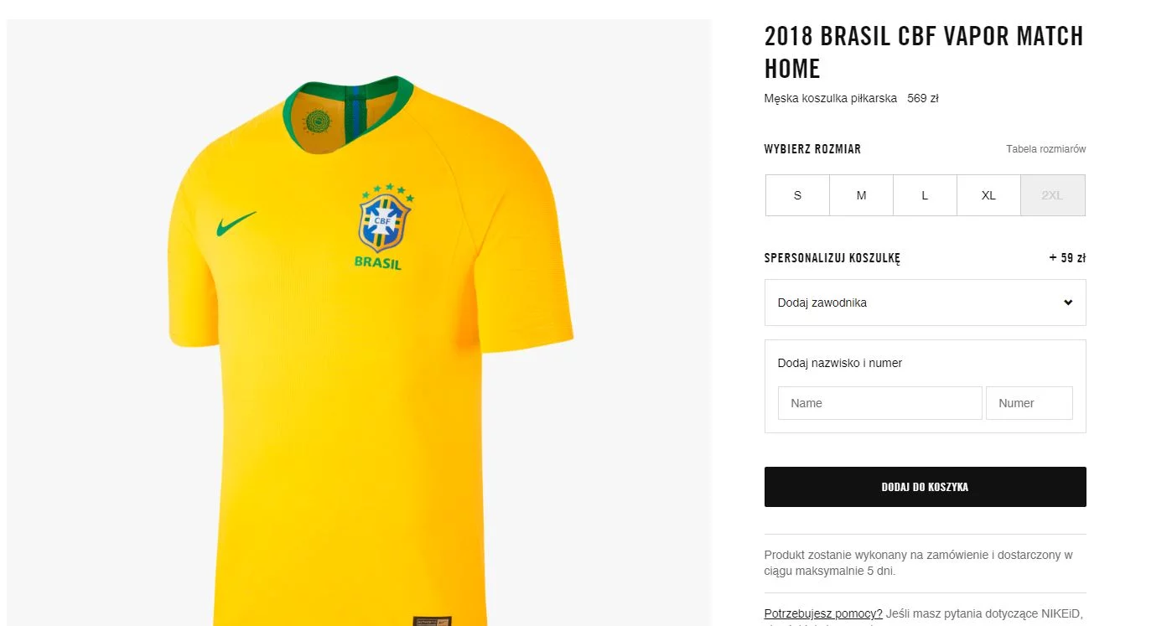Viewport: 1172px width, 626px height.
Task: Select size S
Action: 797,195
